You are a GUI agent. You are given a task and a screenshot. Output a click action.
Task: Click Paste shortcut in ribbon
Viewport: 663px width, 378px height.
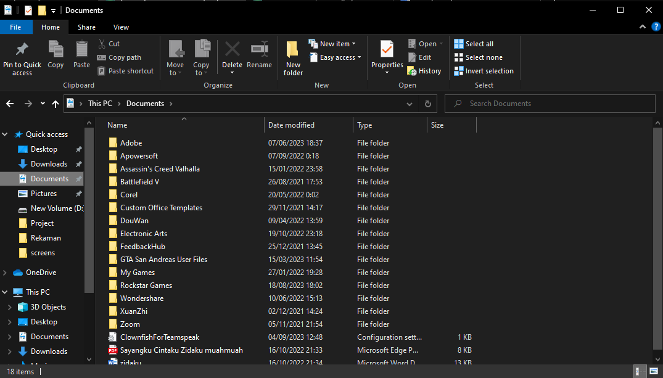coord(126,71)
